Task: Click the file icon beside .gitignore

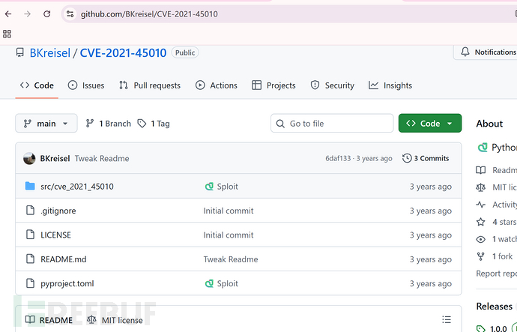Action: [30, 211]
